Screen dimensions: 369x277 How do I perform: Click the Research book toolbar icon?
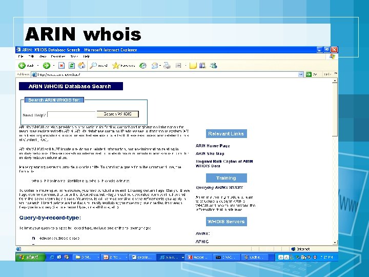[x=202, y=66]
